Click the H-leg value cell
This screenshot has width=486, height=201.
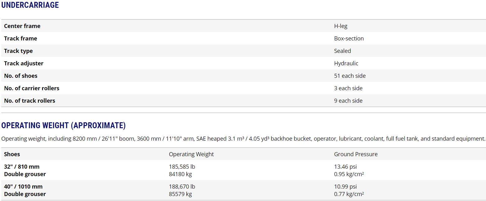341,26
